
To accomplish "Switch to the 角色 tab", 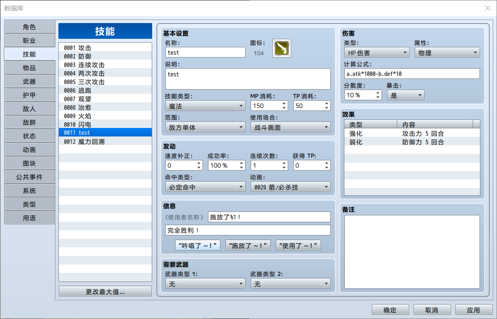I will [x=29, y=27].
